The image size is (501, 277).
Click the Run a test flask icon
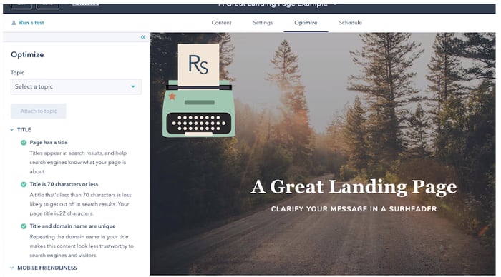click(14, 23)
